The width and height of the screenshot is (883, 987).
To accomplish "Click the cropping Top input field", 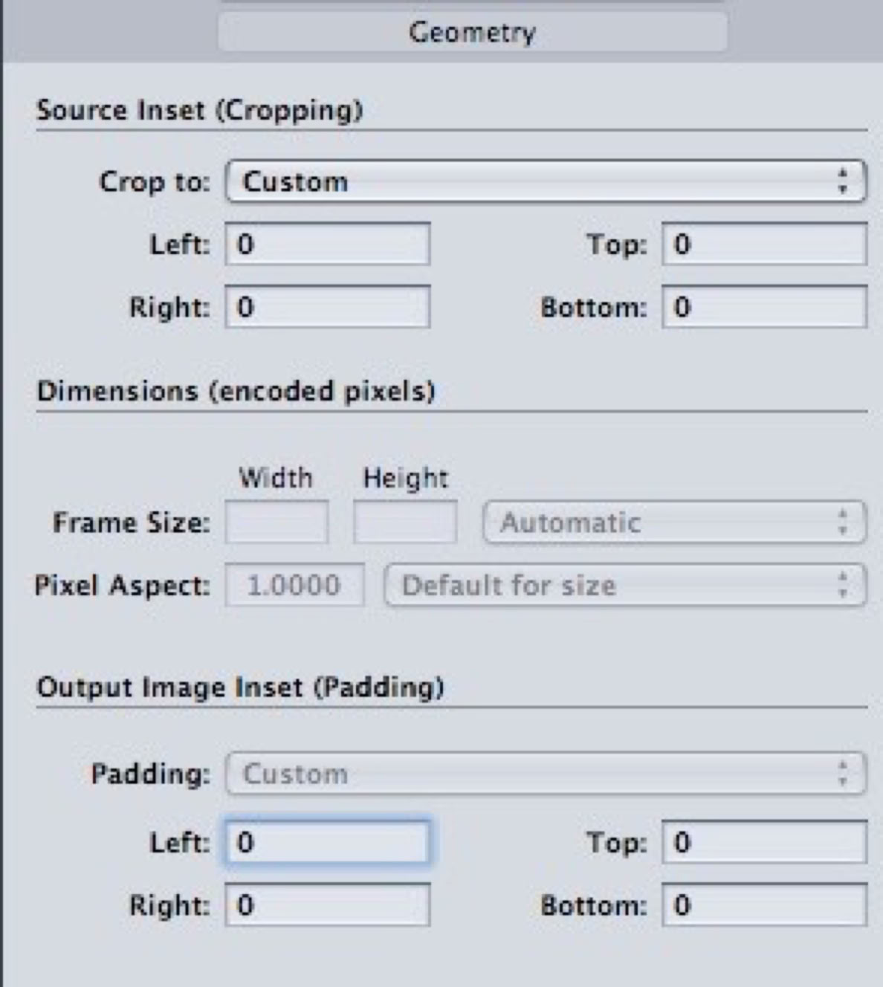I will coord(764,245).
